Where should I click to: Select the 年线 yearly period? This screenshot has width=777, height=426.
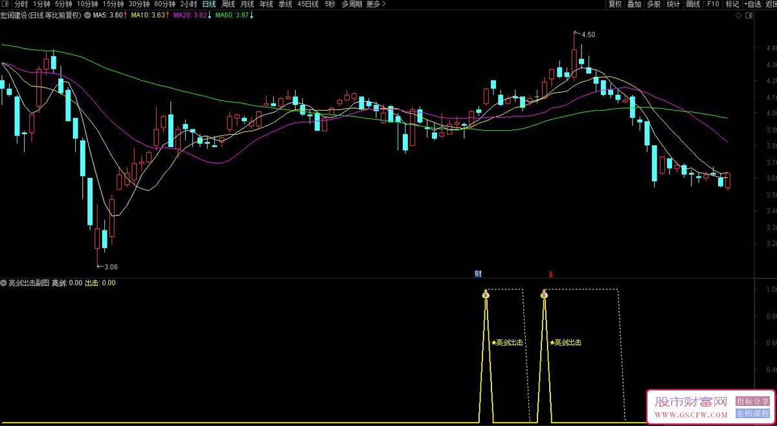pyautogui.click(x=266, y=4)
